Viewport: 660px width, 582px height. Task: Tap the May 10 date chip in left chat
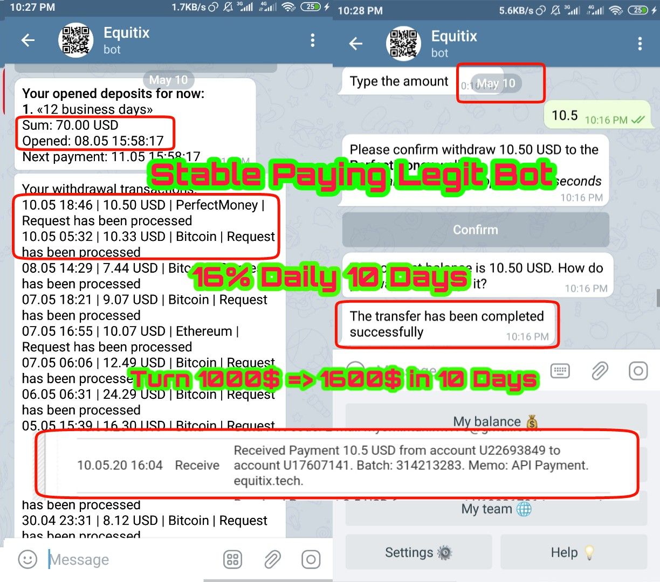point(168,80)
